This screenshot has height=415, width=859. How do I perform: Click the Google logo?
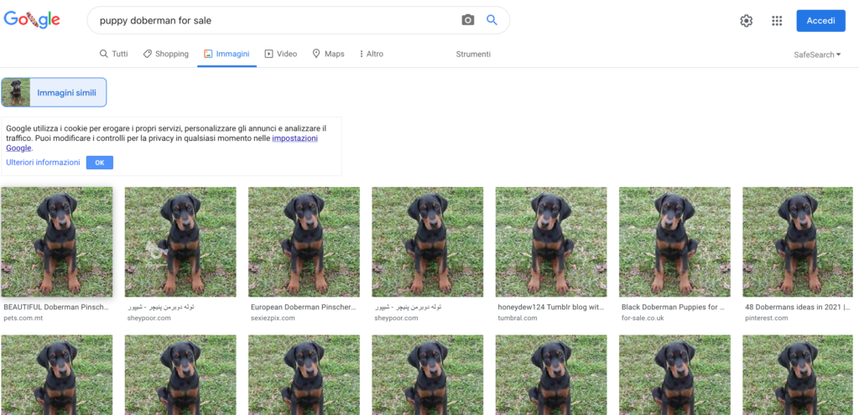click(x=32, y=20)
